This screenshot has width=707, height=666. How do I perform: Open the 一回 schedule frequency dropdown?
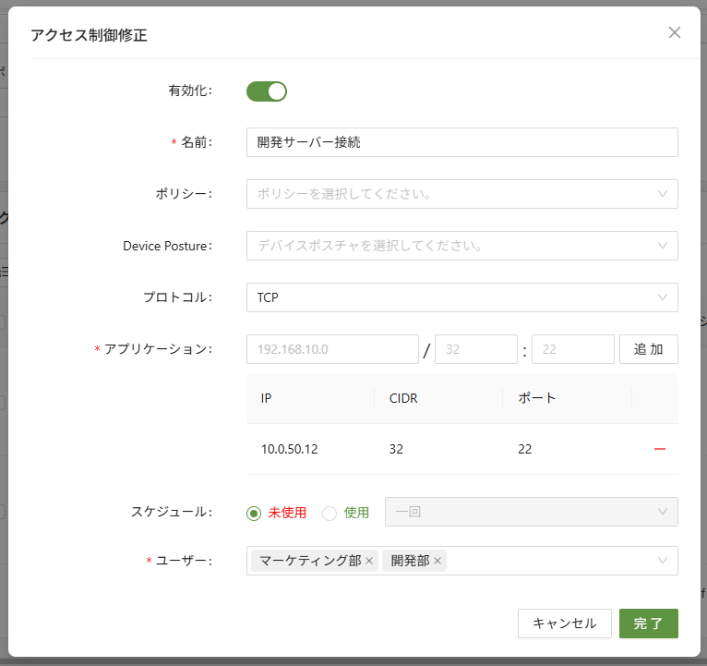pyautogui.click(x=531, y=512)
